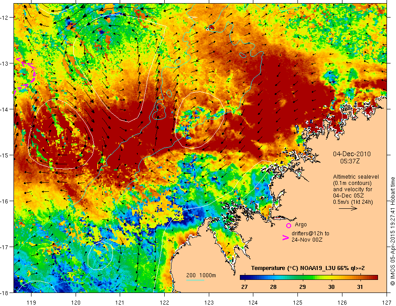Click the longitude label 126
This screenshot has width=396, height=306.
pos(342,302)
